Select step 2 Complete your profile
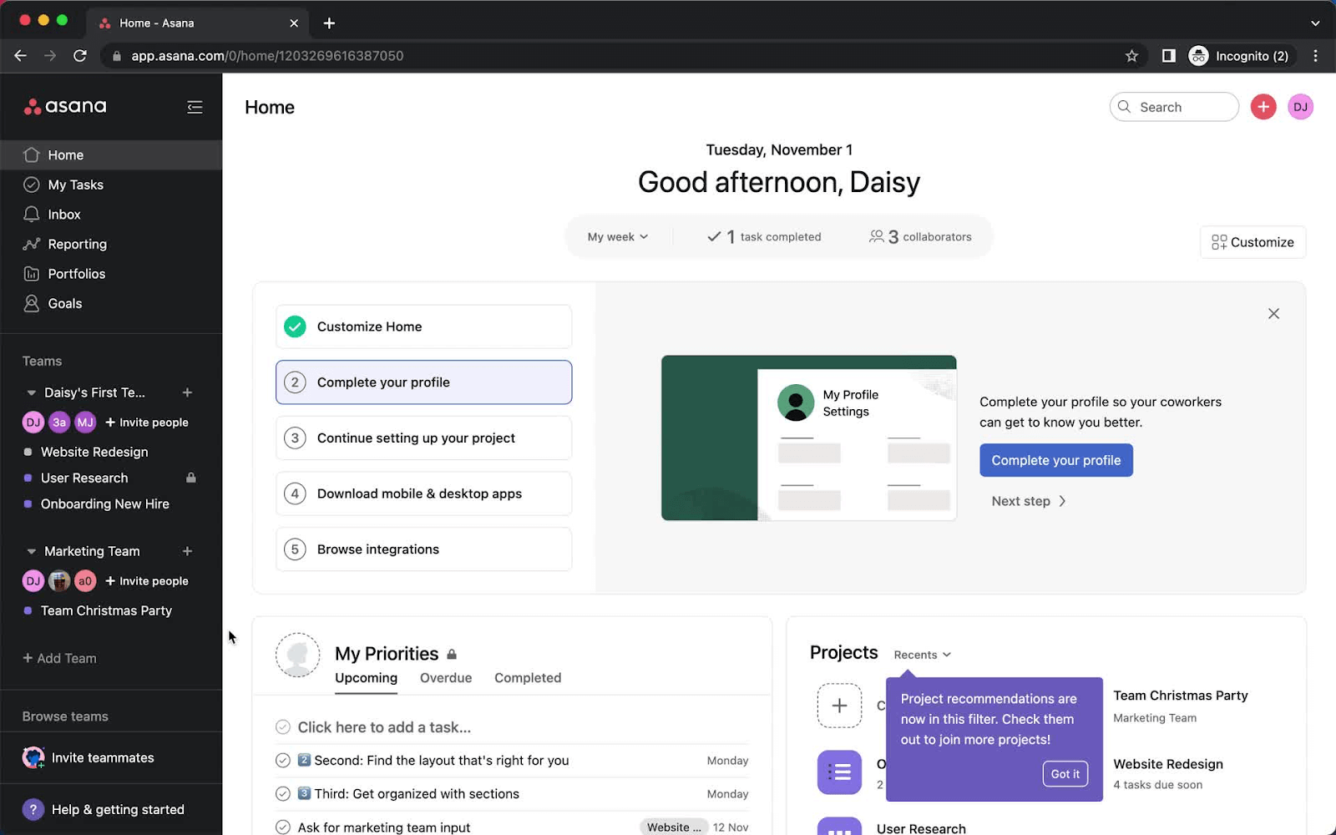Image resolution: width=1336 pixels, height=835 pixels. tap(423, 382)
